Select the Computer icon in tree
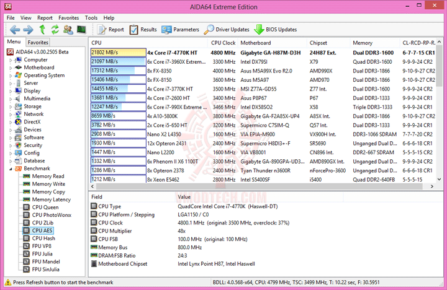 (x=18, y=59)
